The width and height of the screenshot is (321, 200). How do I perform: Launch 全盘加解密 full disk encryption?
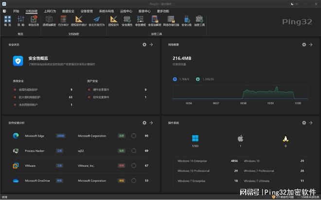[x=155, y=20]
